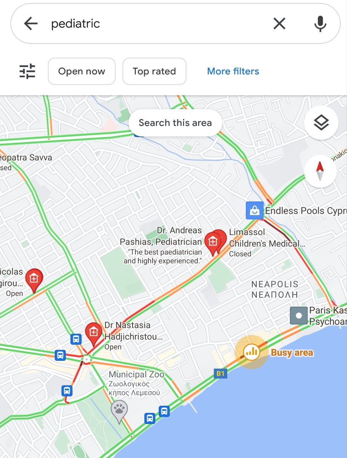347x458 pixels.
Task: Open the filter sliders icon
Action: coord(27,71)
